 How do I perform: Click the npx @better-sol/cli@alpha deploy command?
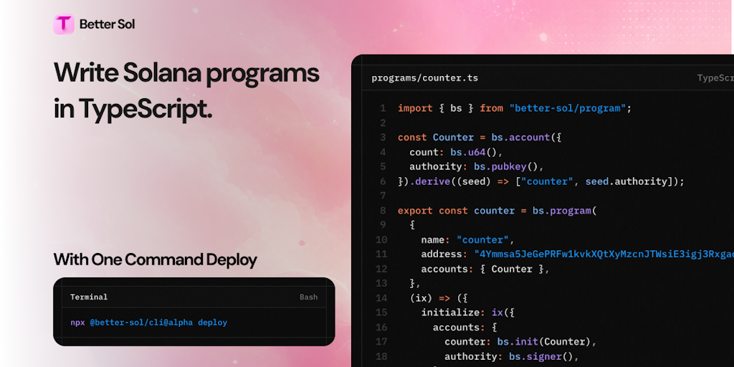coord(149,323)
